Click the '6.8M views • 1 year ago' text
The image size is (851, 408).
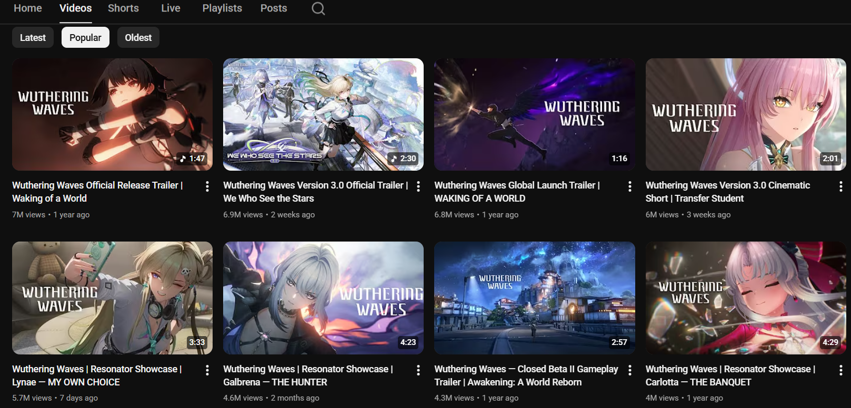(476, 215)
